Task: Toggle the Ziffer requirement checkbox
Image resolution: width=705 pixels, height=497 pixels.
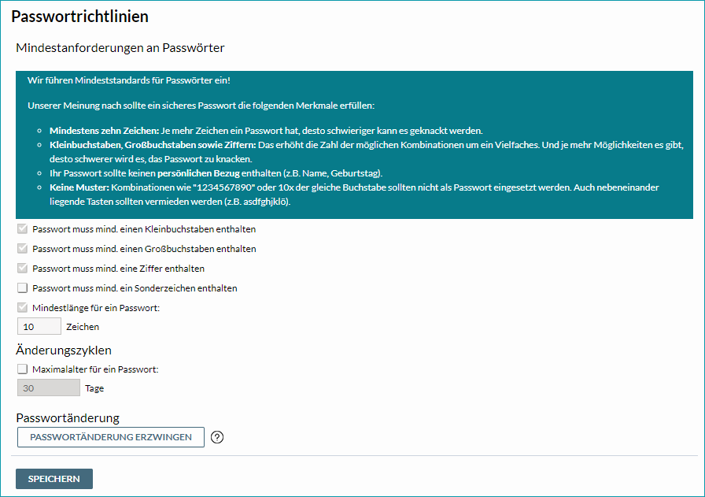Action: click(23, 269)
